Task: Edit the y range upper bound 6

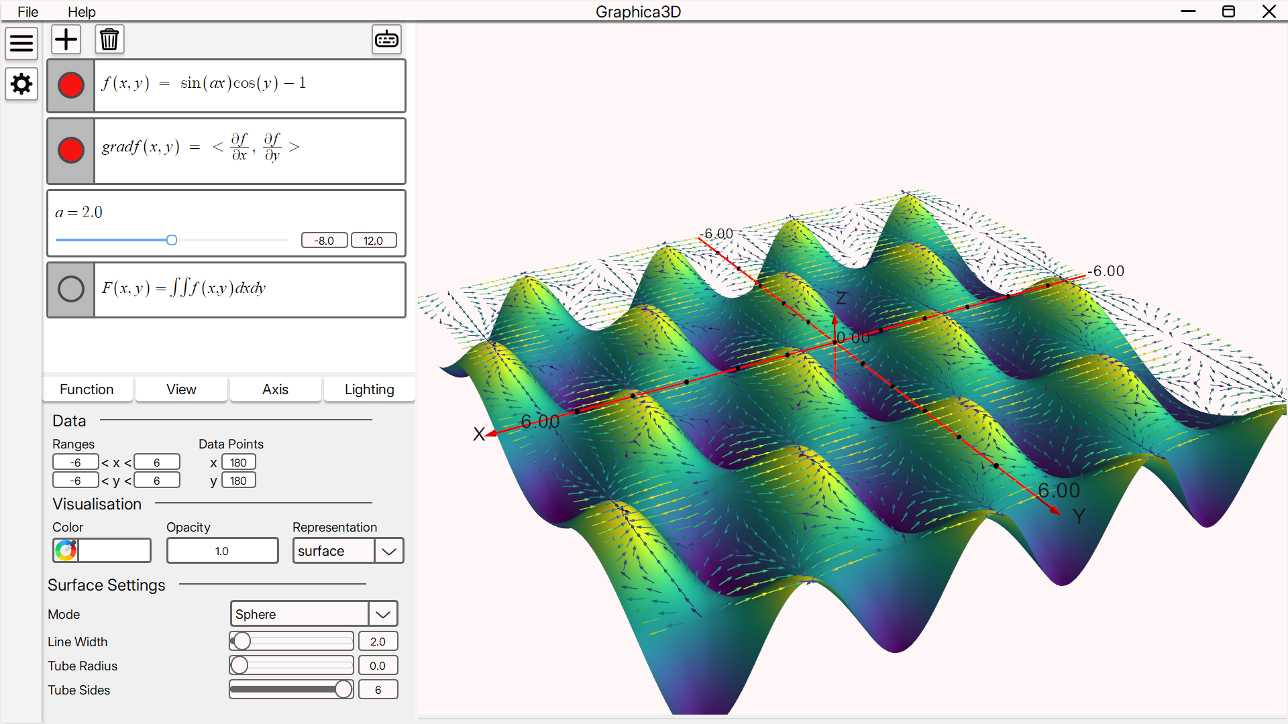Action: (157, 481)
